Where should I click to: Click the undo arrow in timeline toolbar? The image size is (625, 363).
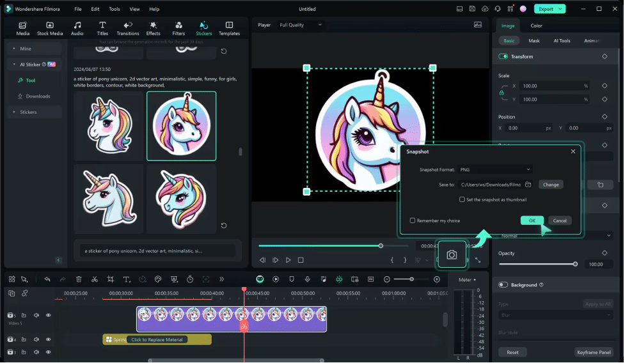(47, 279)
